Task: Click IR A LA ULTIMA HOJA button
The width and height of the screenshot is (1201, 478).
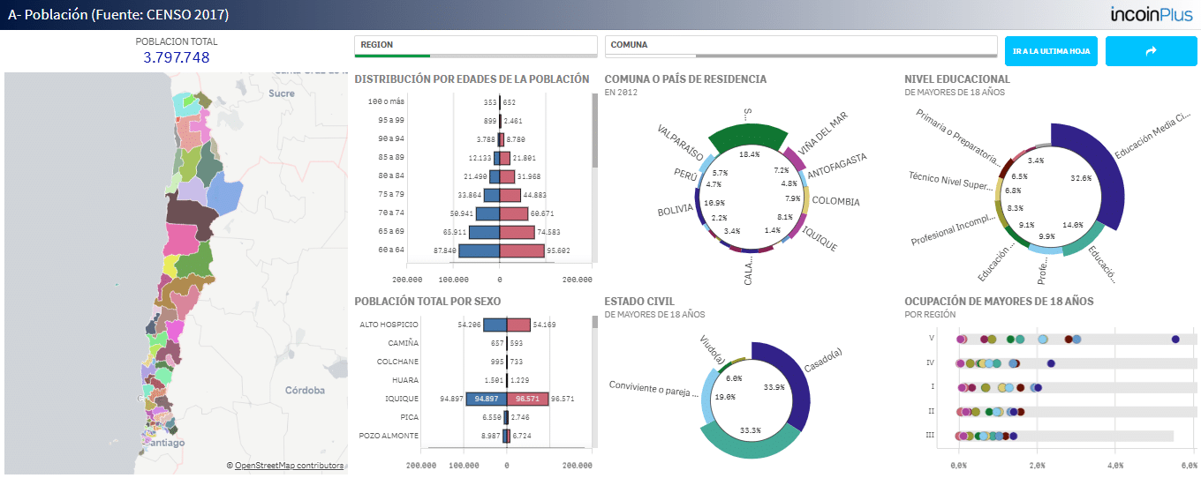Action: [1051, 51]
